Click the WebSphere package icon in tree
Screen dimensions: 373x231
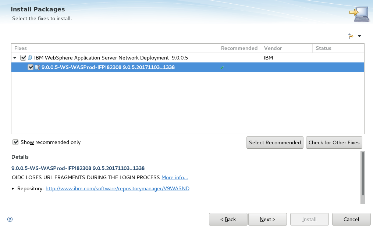point(30,58)
